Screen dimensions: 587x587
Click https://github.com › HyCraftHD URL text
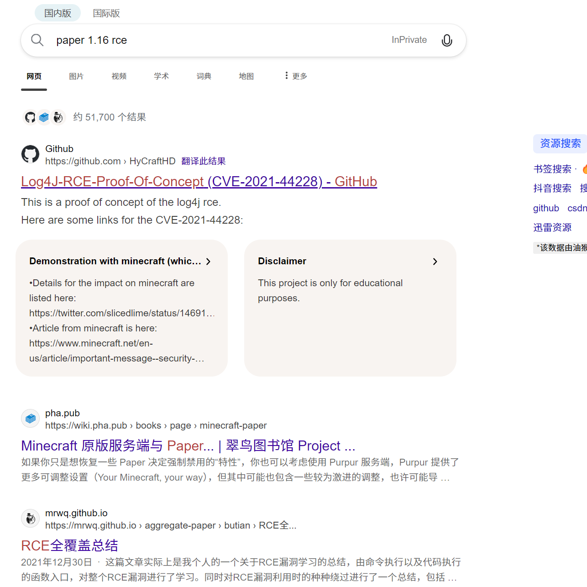tap(110, 161)
